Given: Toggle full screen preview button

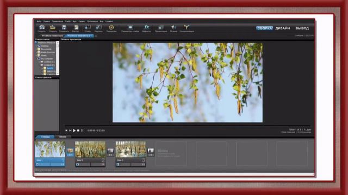Looking at the screenshot, I should 82,131.
